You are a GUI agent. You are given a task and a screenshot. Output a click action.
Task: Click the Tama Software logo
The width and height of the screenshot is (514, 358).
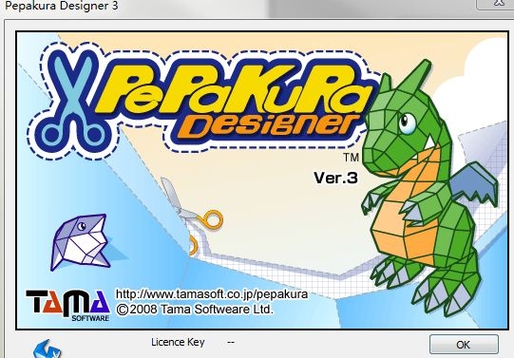point(68,305)
